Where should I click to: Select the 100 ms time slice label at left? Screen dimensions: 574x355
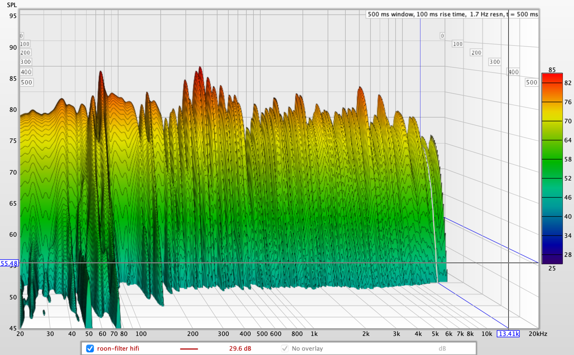click(x=25, y=44)
